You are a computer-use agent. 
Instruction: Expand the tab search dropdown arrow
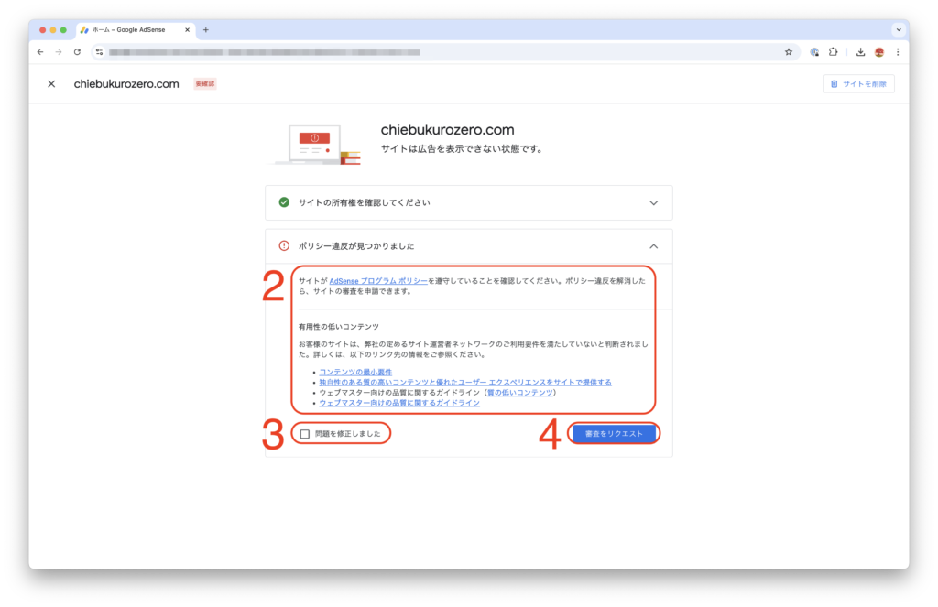[x=899, y=30]
